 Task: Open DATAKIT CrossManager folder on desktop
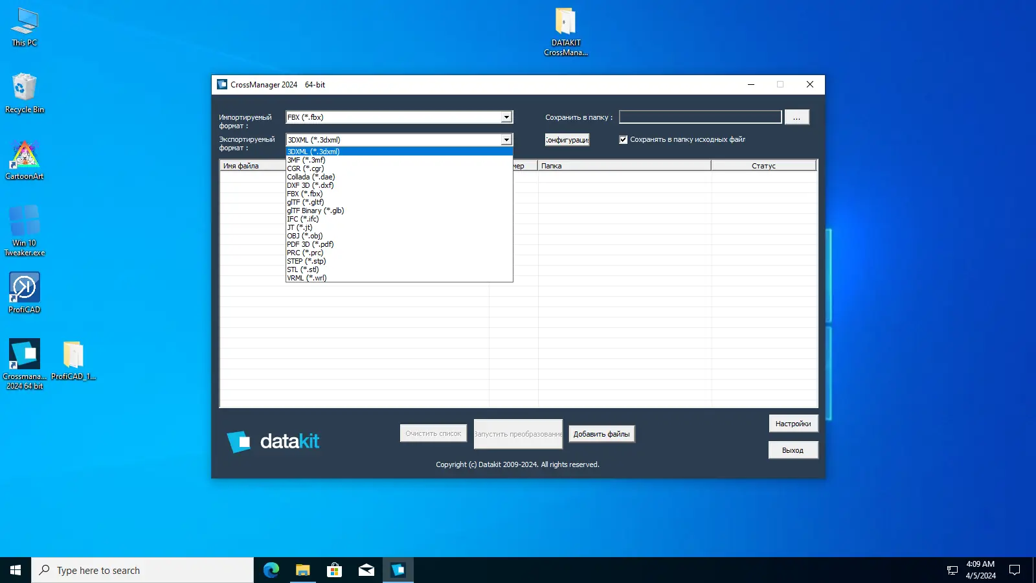pyautogui.click(x=566, y=32)
